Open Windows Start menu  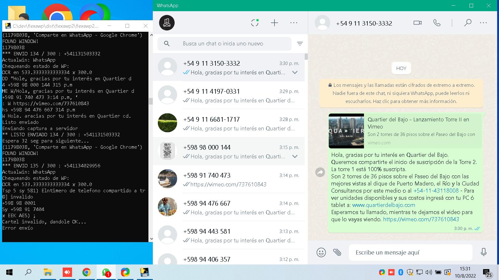coord(9,273)
